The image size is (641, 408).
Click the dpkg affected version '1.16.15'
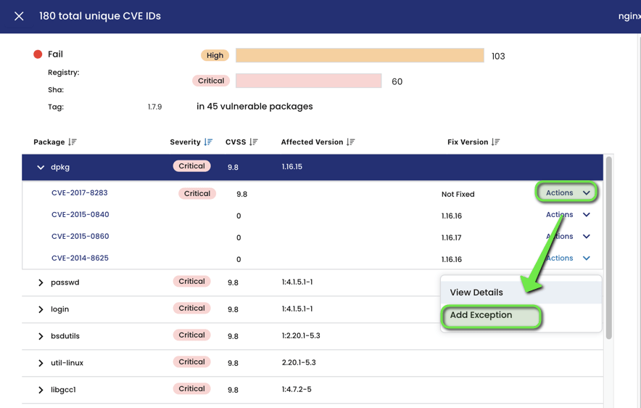(292, 166)
